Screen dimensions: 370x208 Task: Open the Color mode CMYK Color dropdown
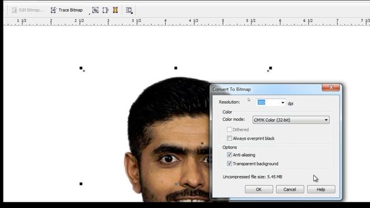click(291, 120)
